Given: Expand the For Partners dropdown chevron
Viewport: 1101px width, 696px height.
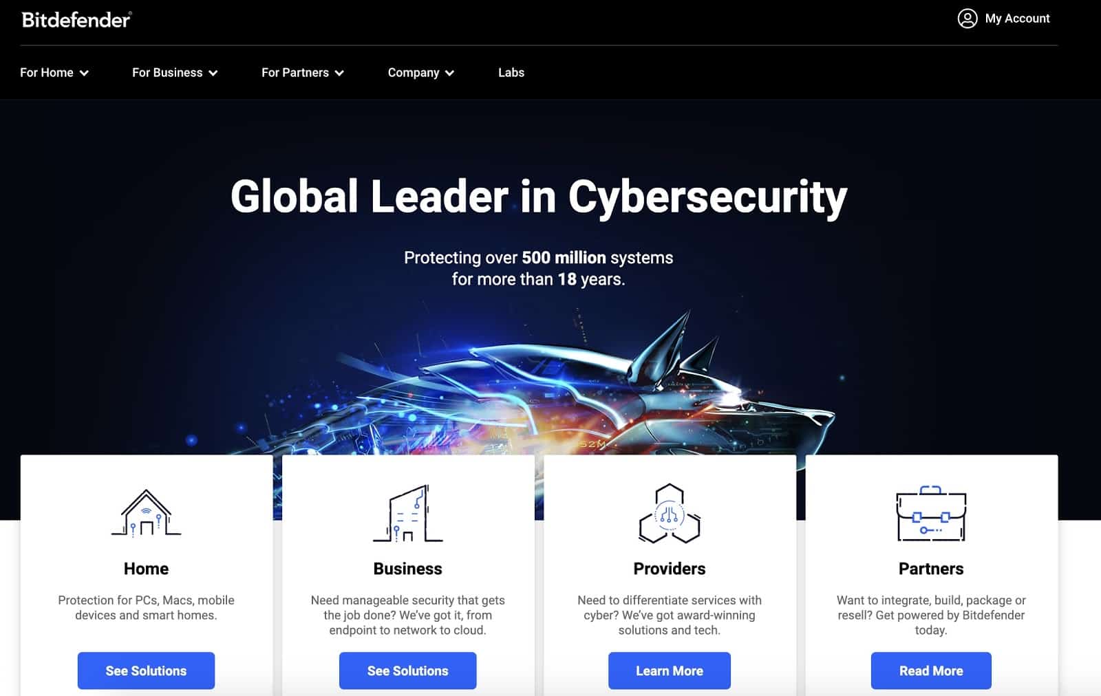Looking at the screenshot, I should click(339, 73).
